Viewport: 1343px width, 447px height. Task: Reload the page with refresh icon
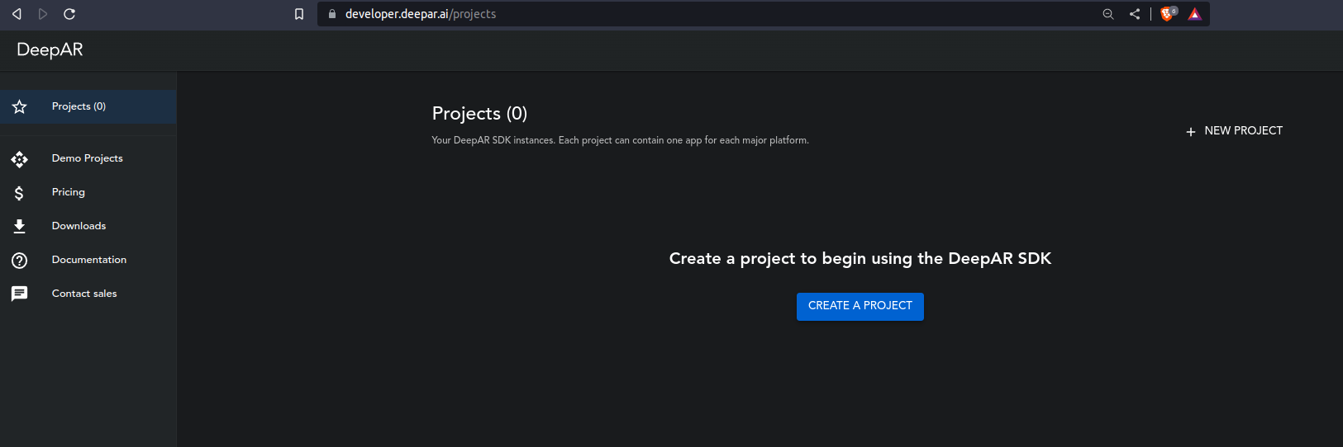(69, 14)
